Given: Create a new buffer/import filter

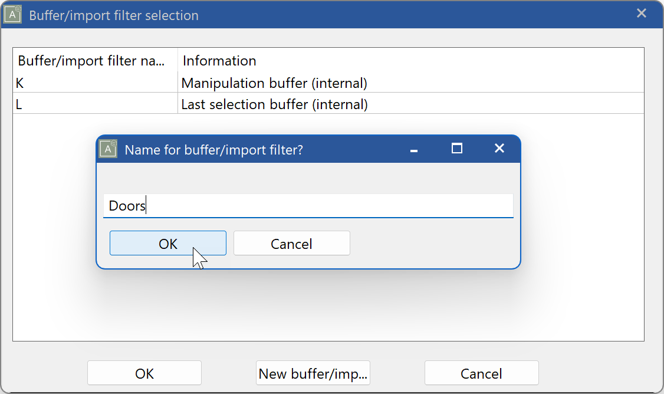Looking at the screenshot, I should [x=313, y=373].
